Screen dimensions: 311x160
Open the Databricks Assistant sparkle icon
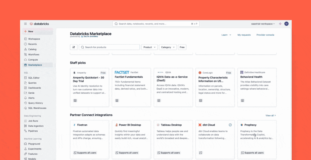[x=280, y=24]
